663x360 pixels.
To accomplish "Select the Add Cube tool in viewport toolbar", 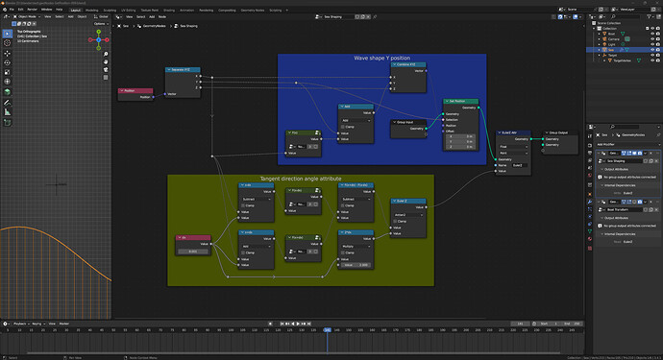I will pyautogui.click(x=7, y=123).
